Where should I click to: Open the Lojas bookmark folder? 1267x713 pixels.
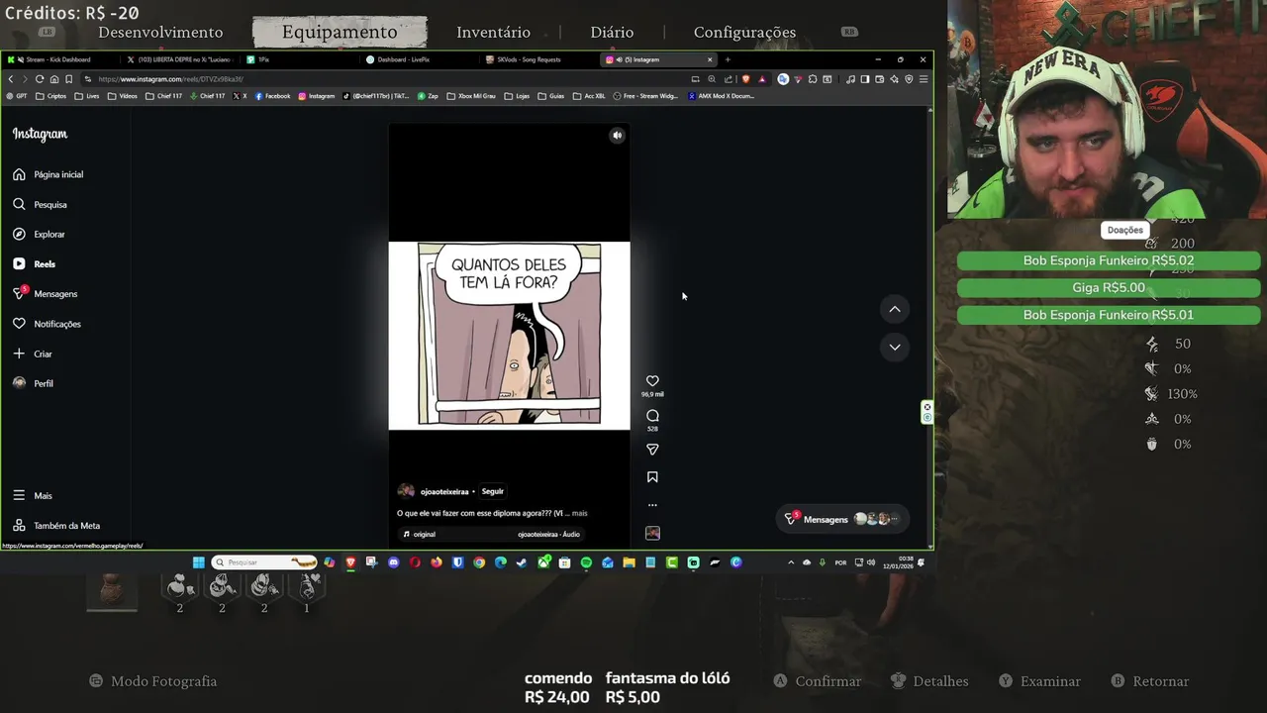[517, 96]
